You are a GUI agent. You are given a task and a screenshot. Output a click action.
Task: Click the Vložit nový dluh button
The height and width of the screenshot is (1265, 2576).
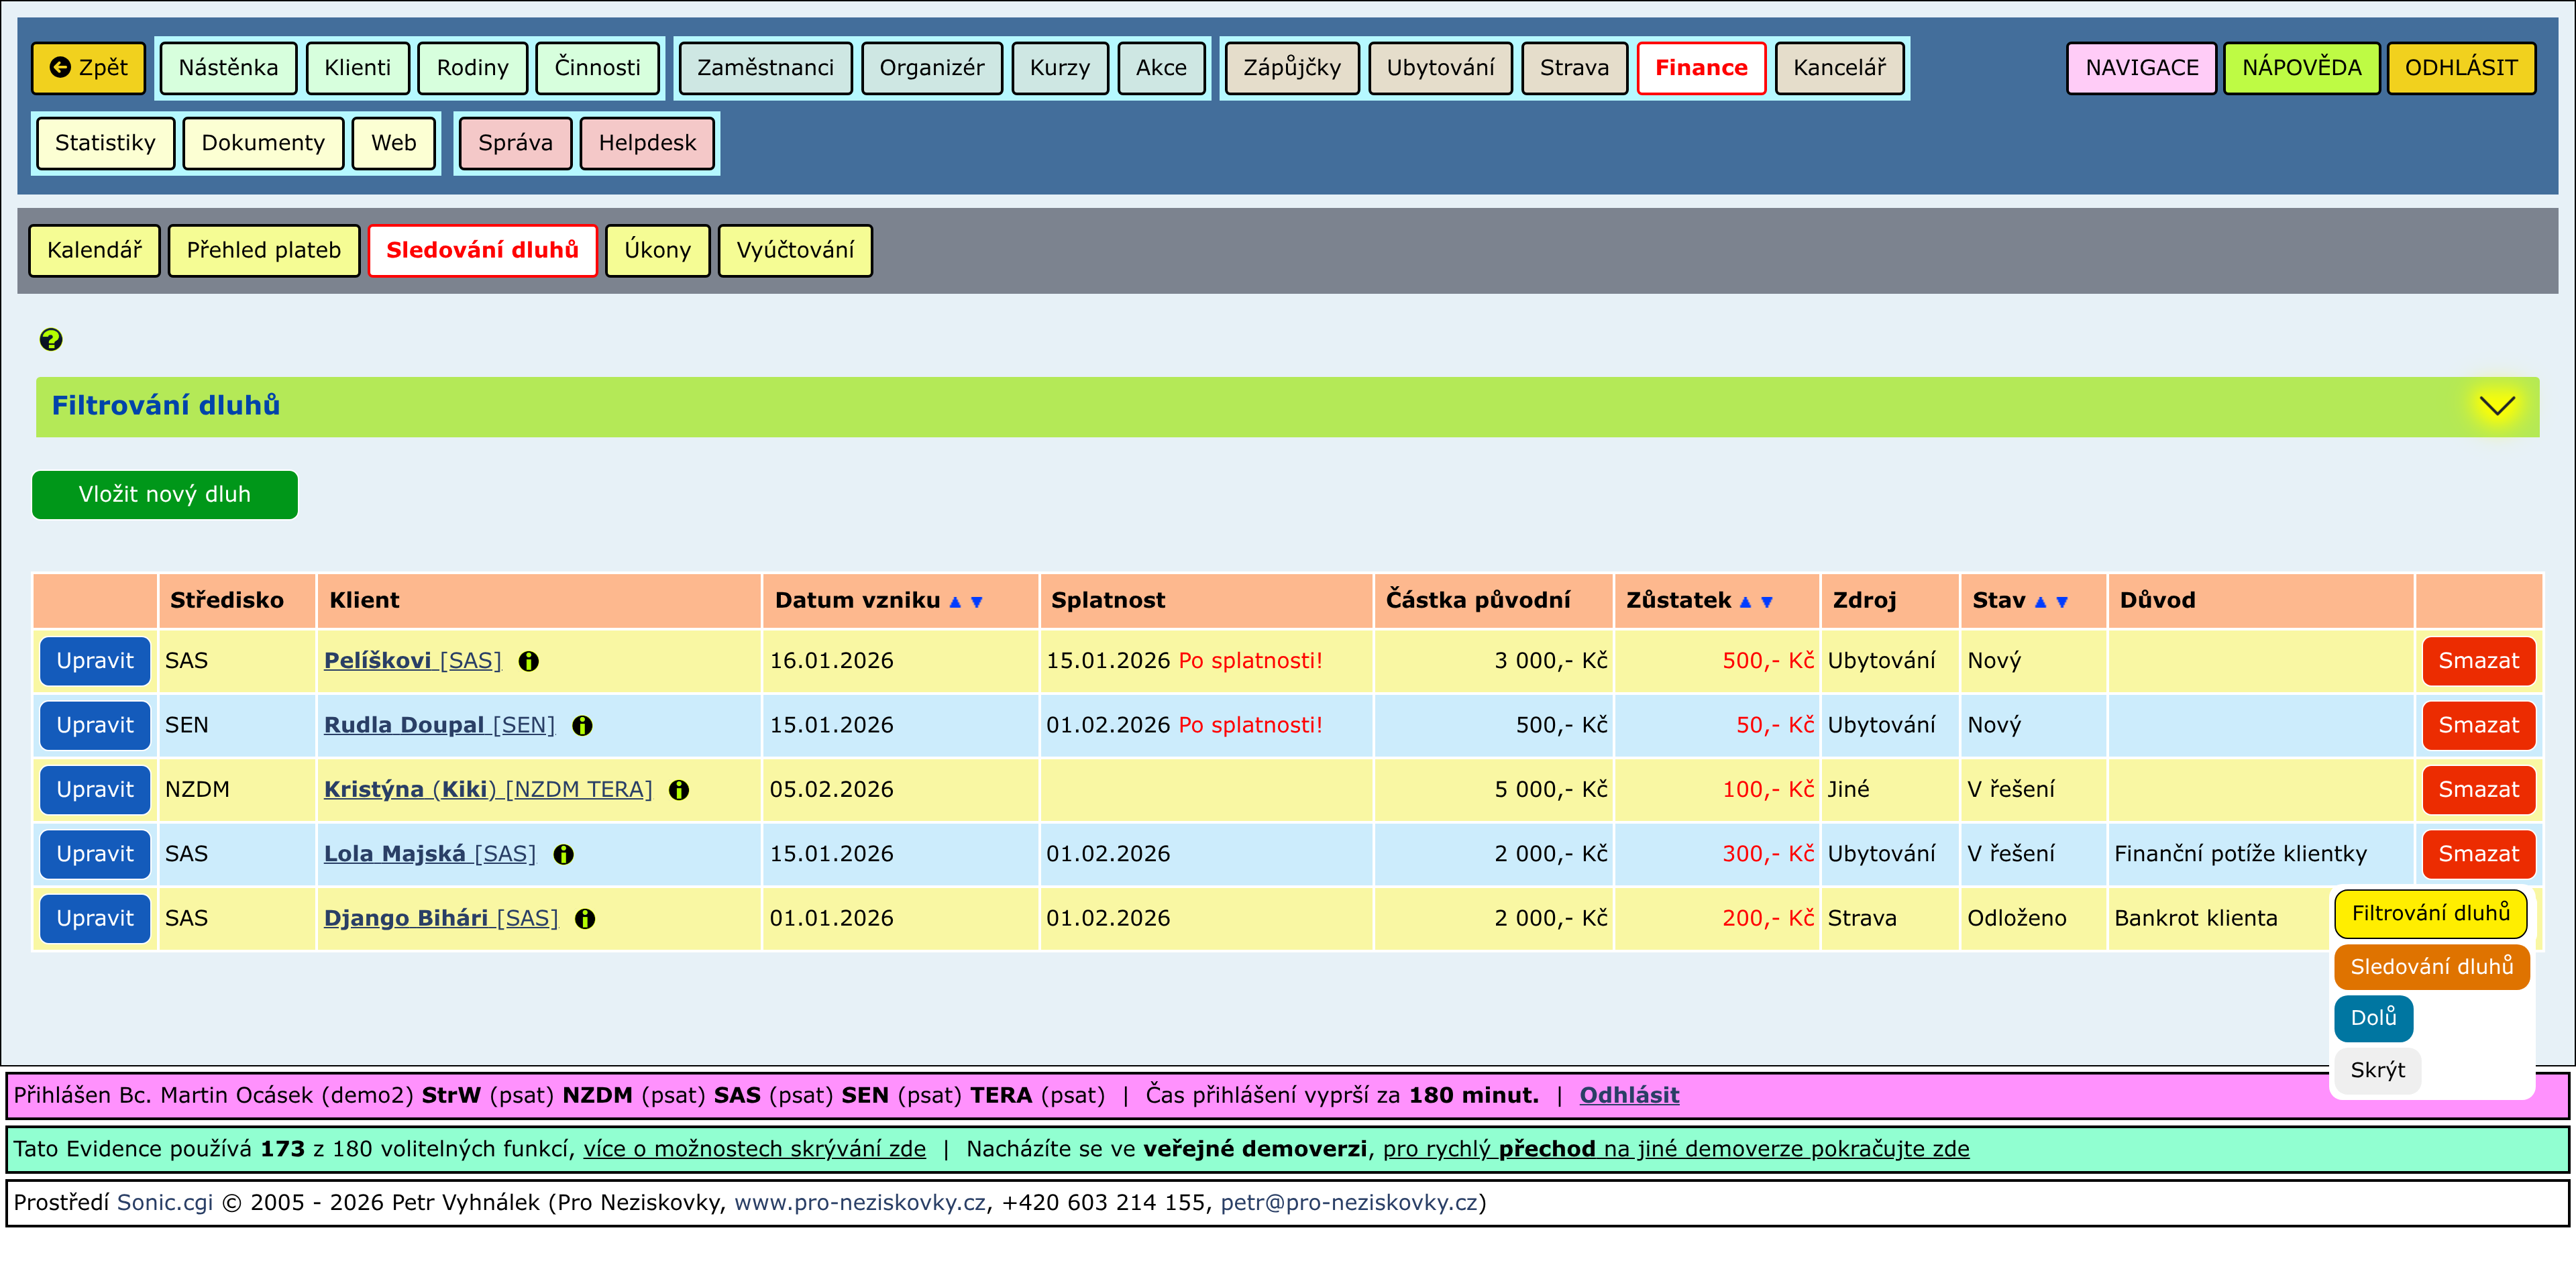(164, 495)
